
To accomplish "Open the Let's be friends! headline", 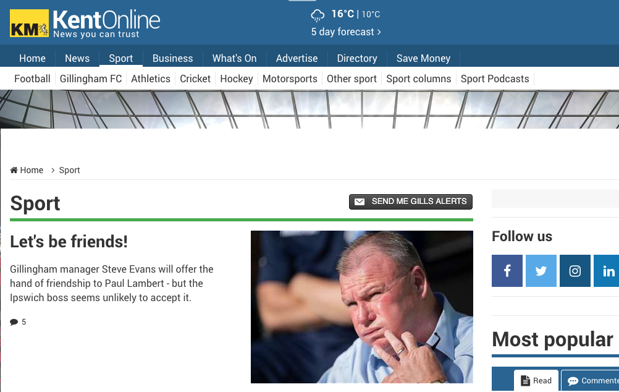I will [69, 241].
